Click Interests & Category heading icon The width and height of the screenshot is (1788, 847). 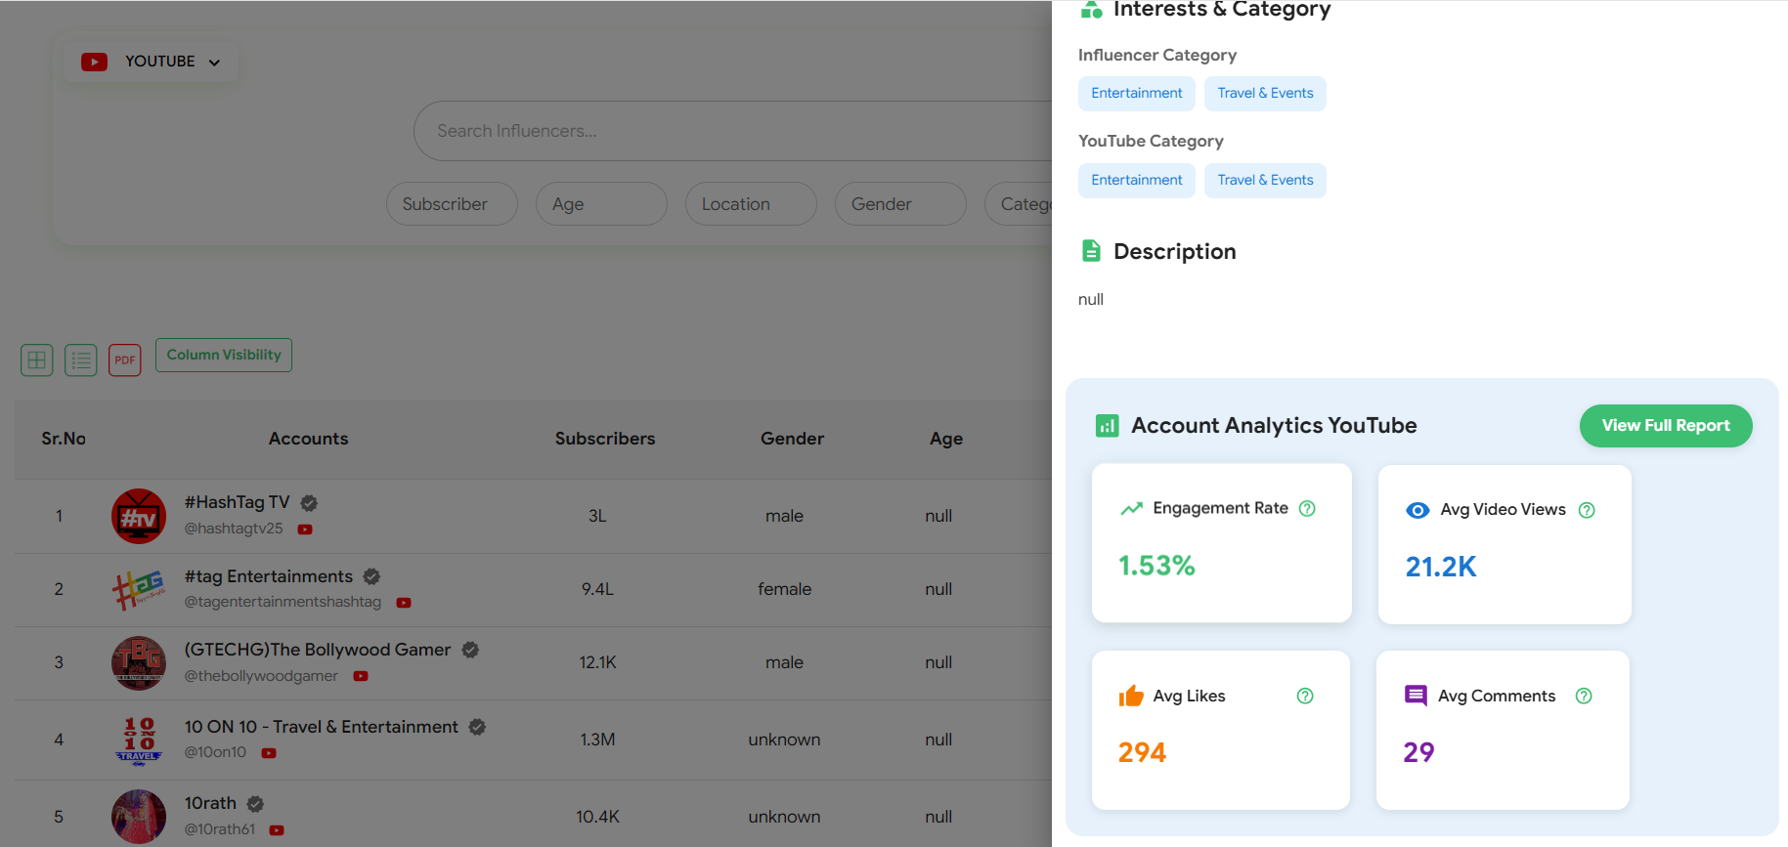coord(1091,9)
